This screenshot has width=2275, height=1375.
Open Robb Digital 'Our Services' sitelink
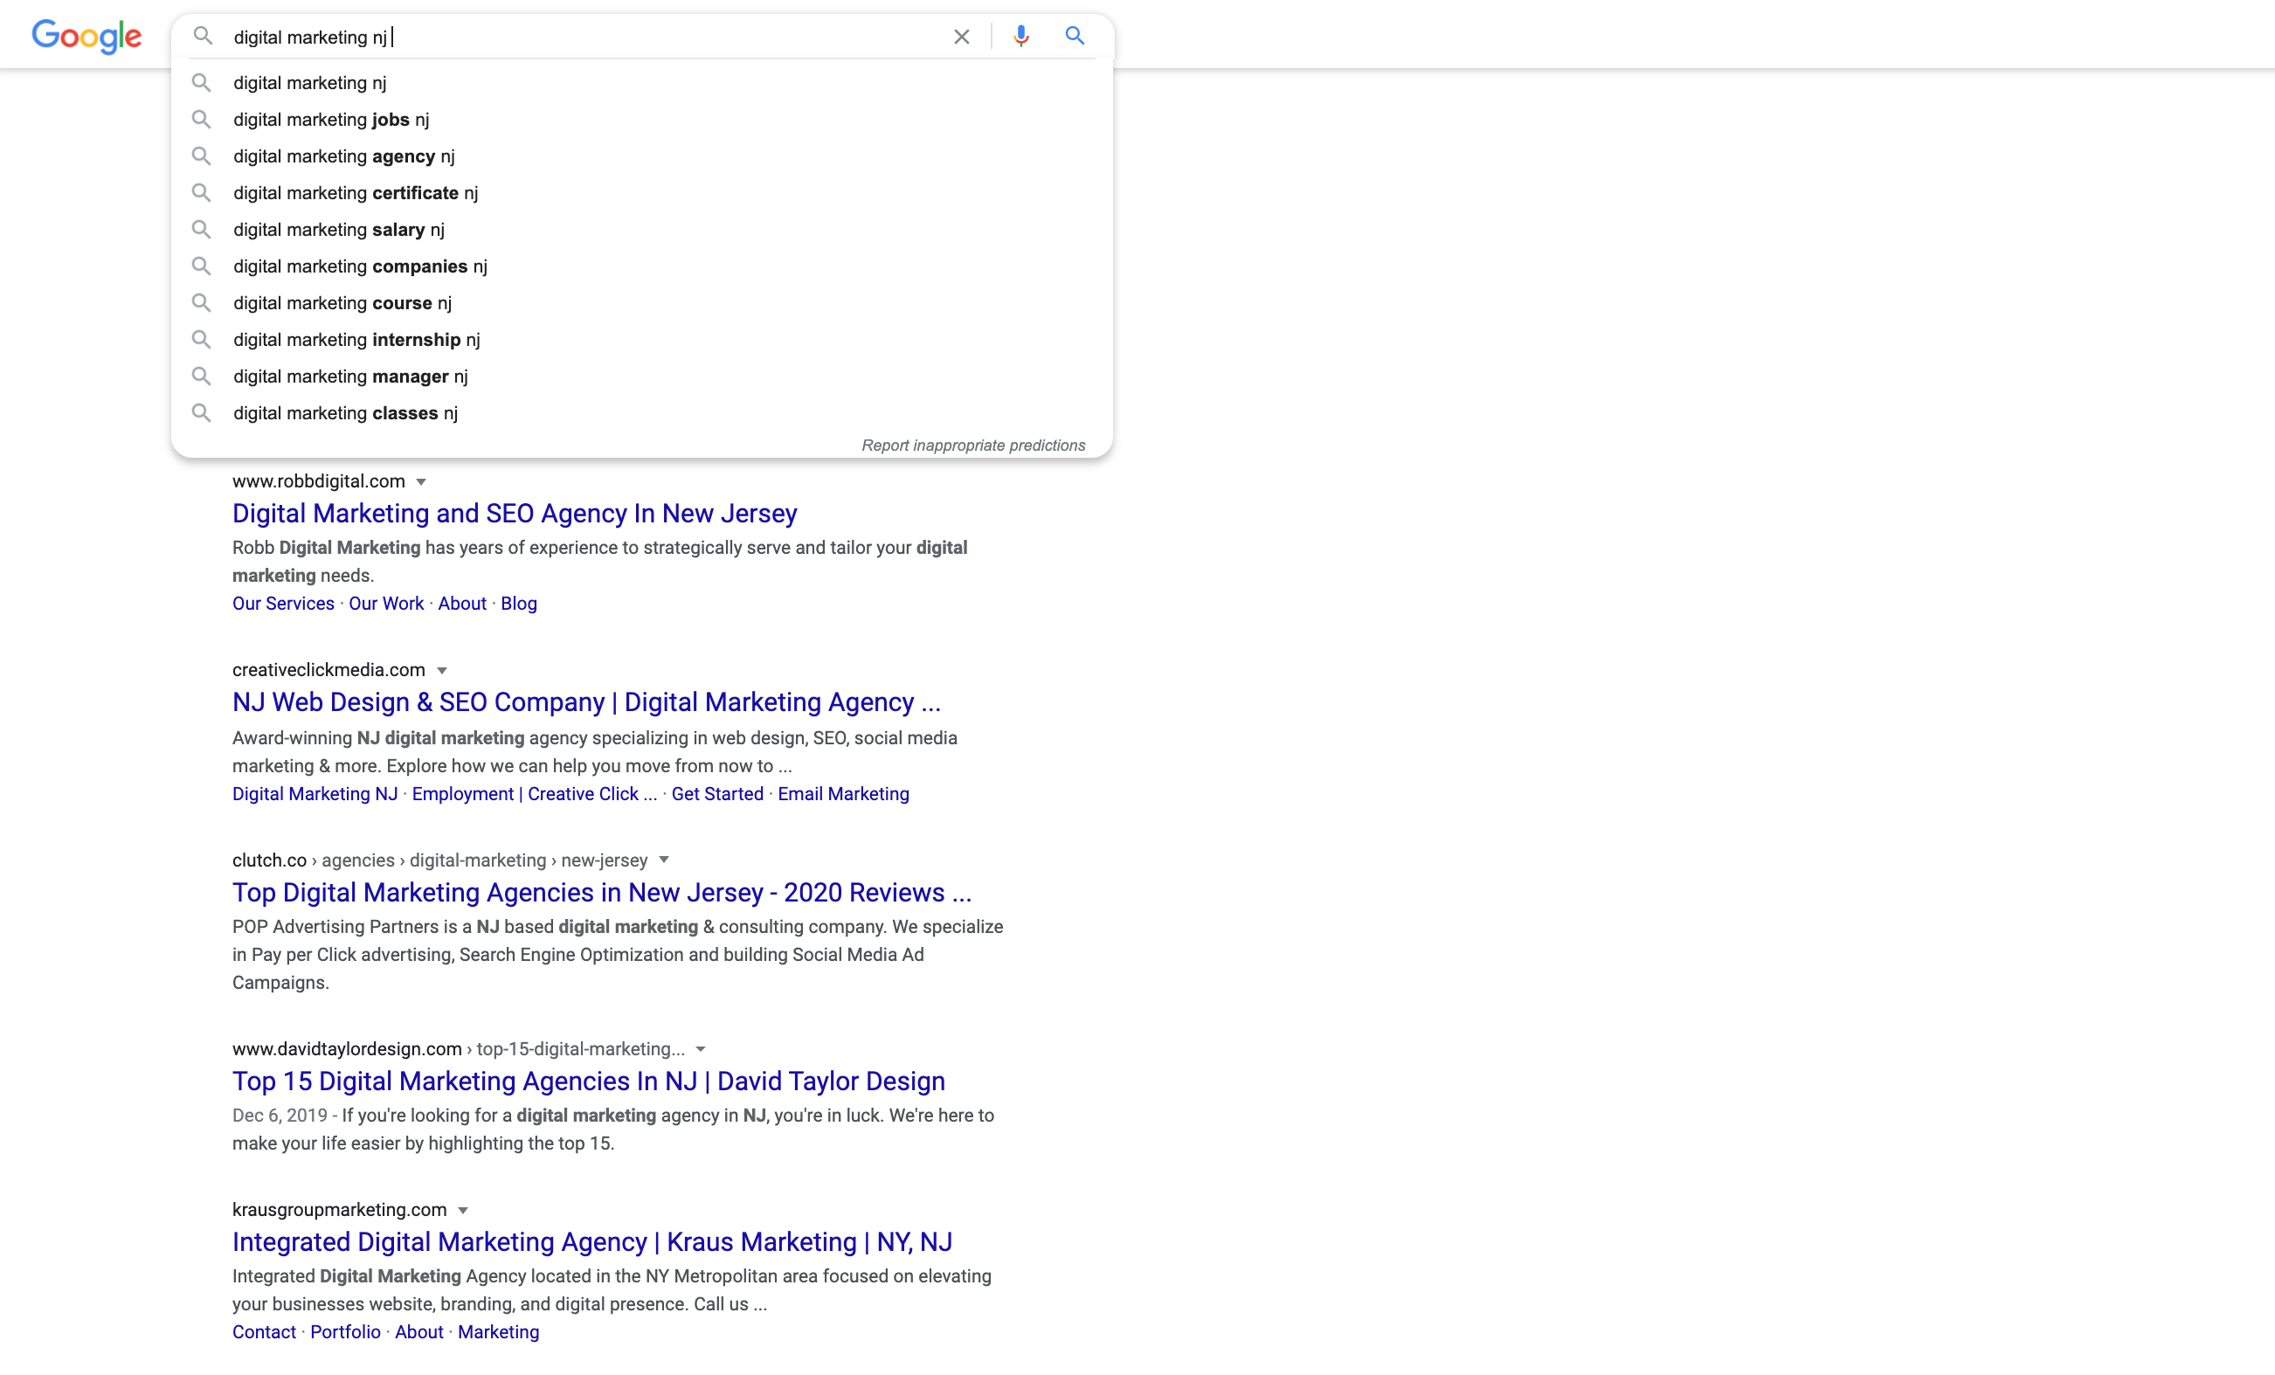pos(283,603)
